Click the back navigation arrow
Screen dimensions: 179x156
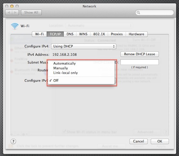pyautogui.click(x=9, y=12)
